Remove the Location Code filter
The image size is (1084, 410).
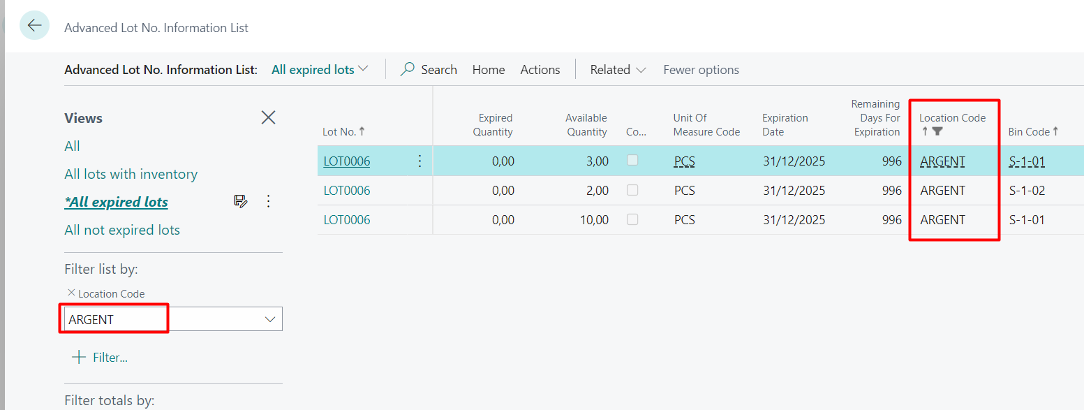(70, 293)
